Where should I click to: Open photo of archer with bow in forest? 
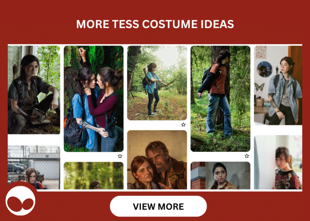click(157, 83)
